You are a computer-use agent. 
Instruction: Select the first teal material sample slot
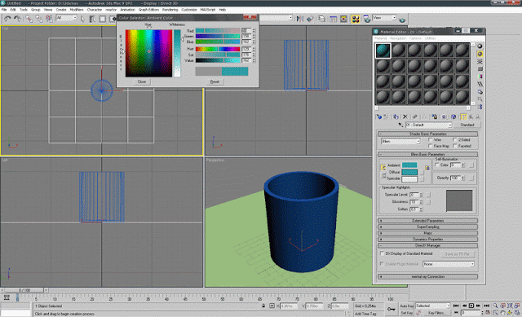click(383, 51)
